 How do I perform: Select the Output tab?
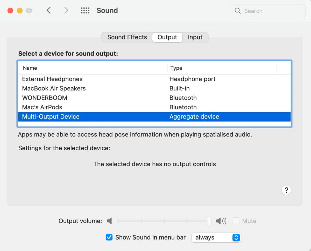click(x=167, y=37)
